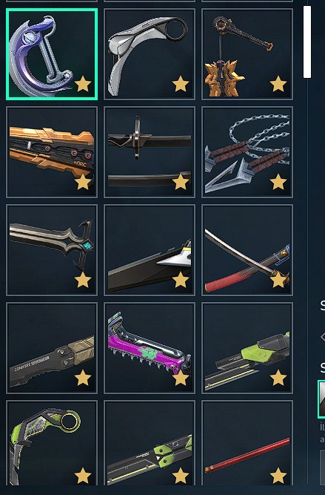This screenshot has height=495, width=325.
Task: Select the green-ringed karambit skin
Action: [x=52, y=443]
